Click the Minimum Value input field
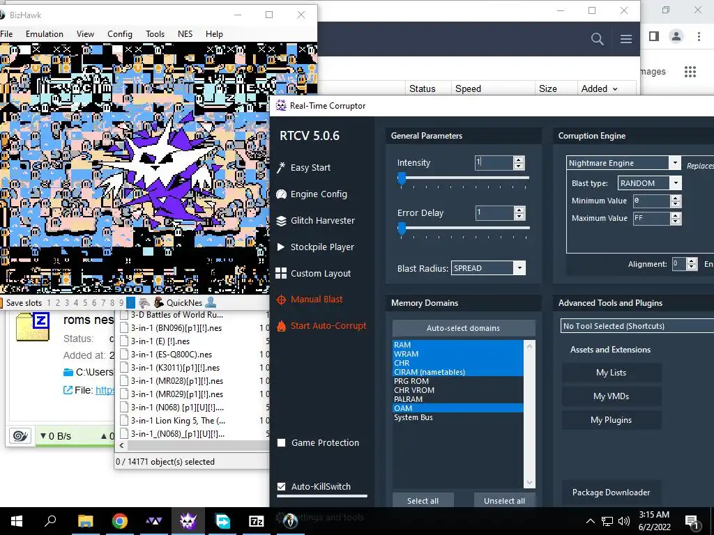The image size is (714, 535). 652,201
